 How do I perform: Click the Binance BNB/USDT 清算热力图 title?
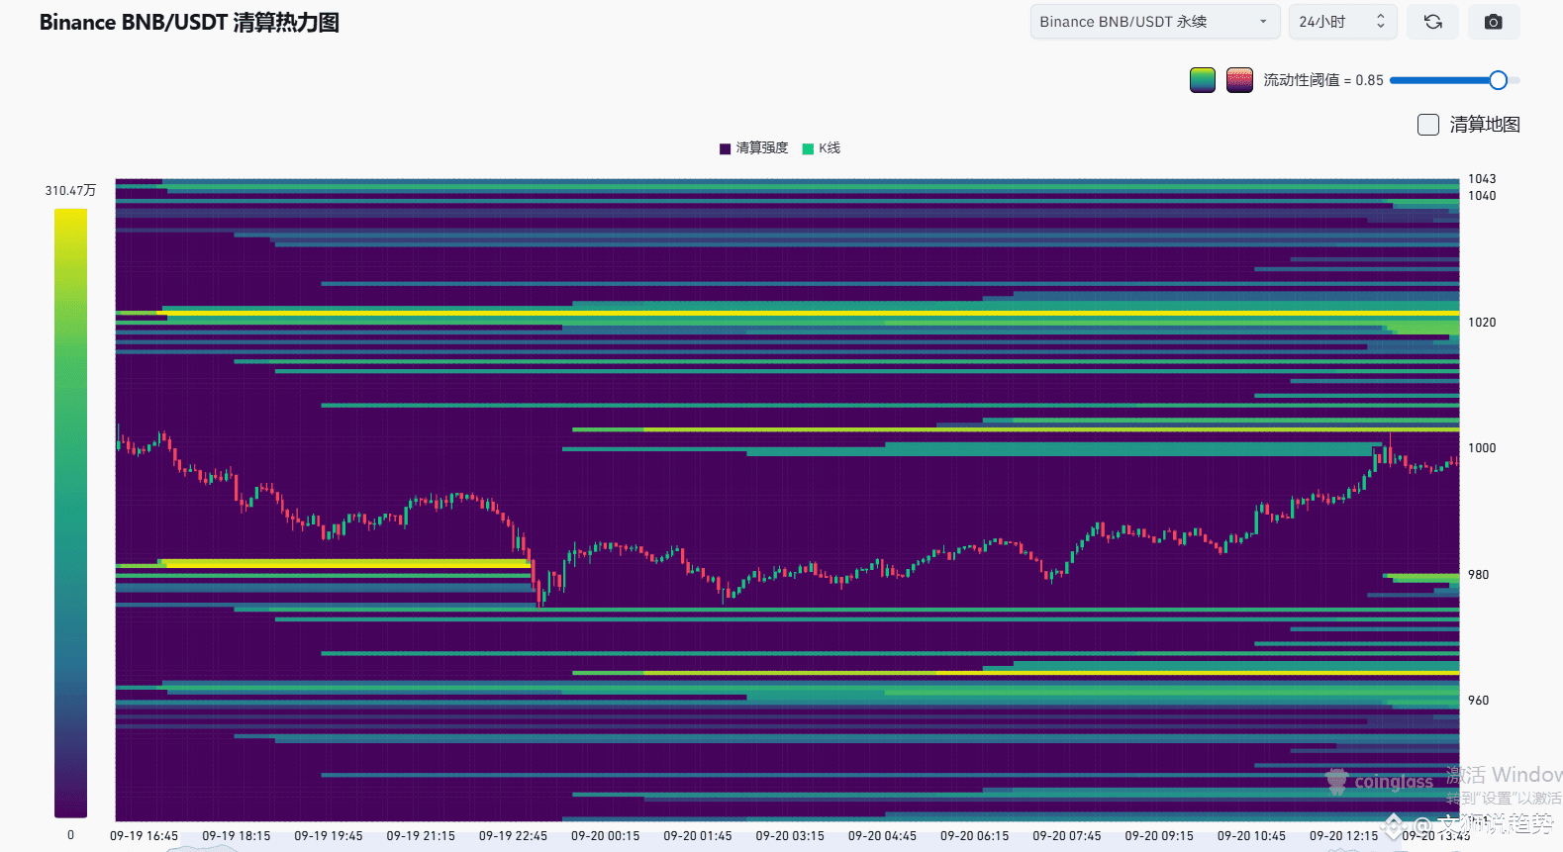[x=189, y=23]
